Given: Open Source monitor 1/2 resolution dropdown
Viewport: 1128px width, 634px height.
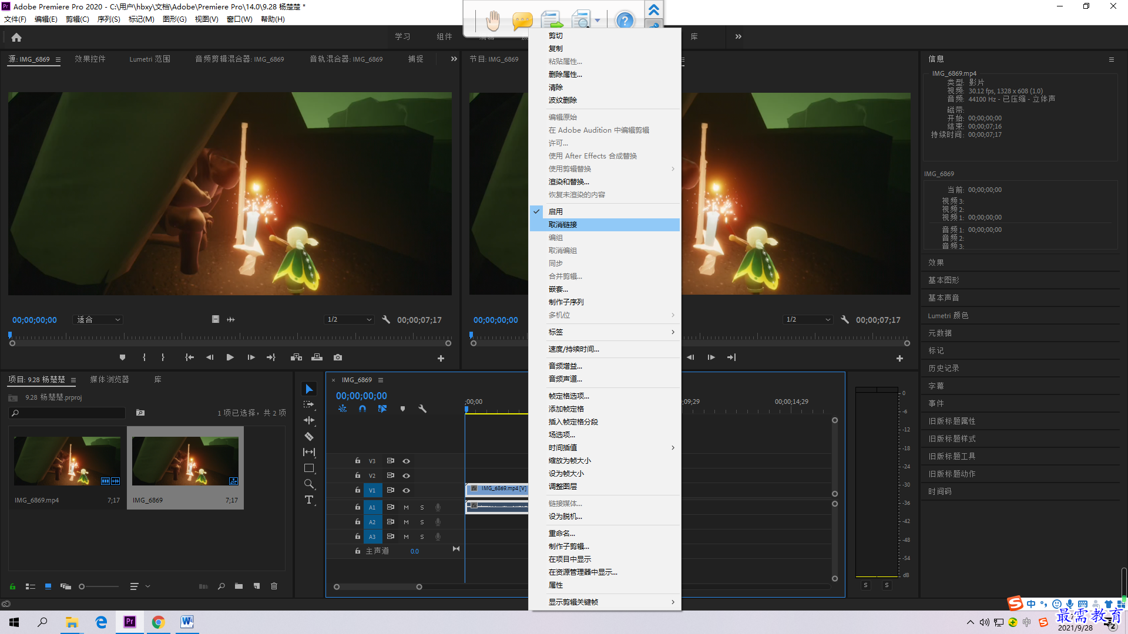Looking at the screenshot, I should coord(349,320).
